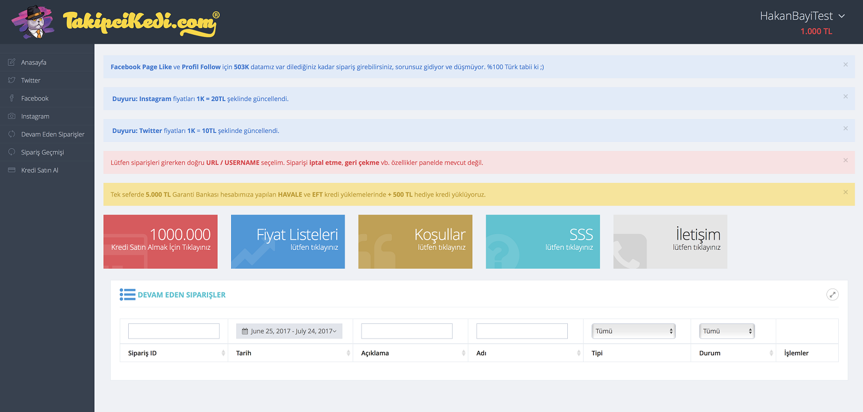Click the Kredi Satın Al card icon
863x412 pixels.
11,170
